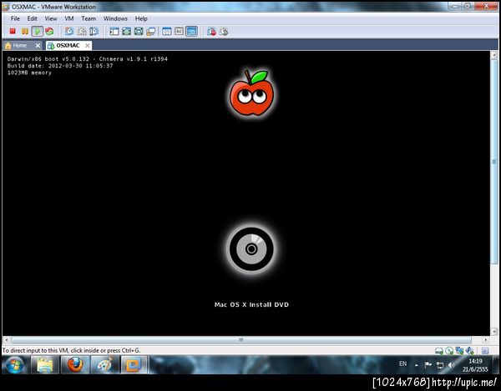The width and height of the screenshot is (501, 391).
Task: Click the sound device status bar icon
Action: (469, 351)
